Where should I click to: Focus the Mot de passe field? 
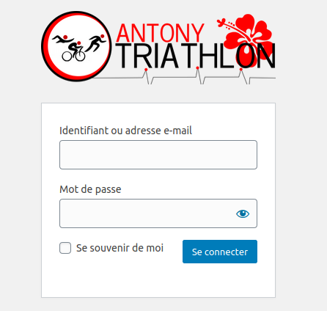tap(158, 213)
